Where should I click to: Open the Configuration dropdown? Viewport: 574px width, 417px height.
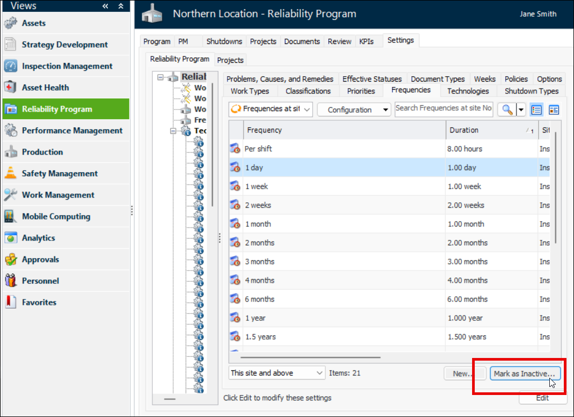[354, 109]
